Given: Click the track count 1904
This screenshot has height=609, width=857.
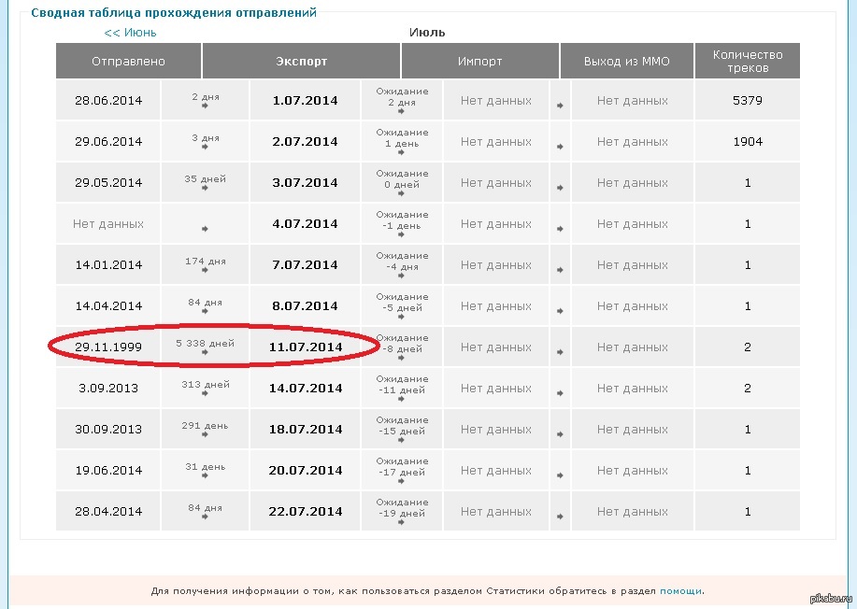Looking at the screenshot, I should point(747,141).
